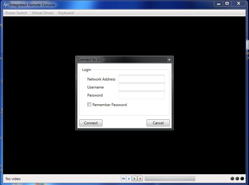Click the playback progress bar
The width and height of the screenshot is (249, 185).
pyautogui.click(x=170, y=179)
